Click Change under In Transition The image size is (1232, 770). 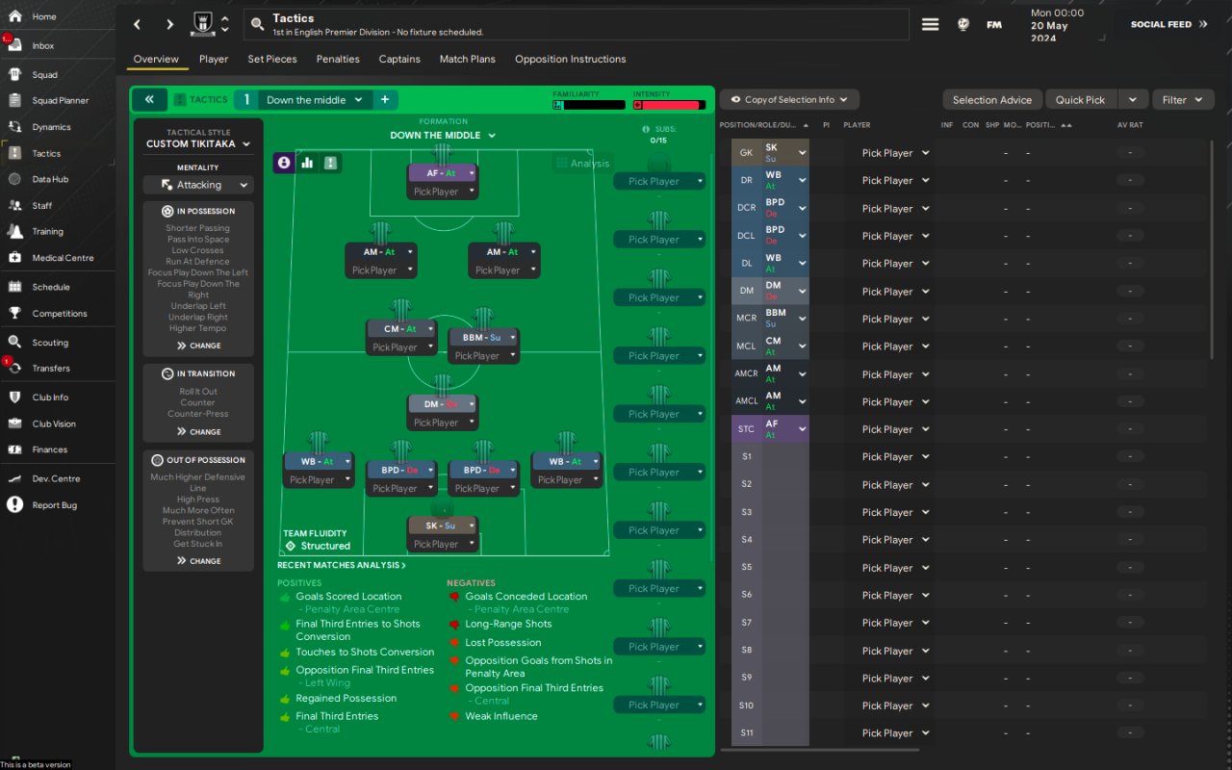click(x=198, y=432)
